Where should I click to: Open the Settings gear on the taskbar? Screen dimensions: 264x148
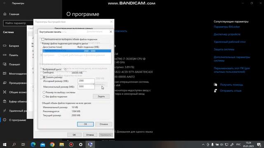[81, 144]
